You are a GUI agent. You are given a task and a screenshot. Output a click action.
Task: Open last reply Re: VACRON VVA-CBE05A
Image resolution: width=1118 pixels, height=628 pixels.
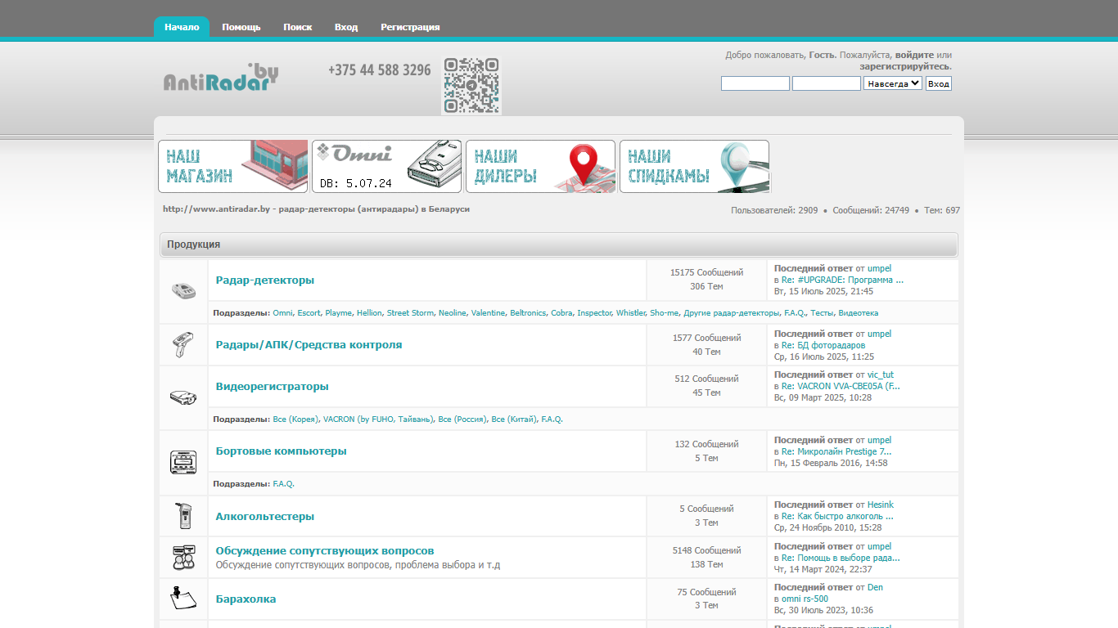coord(841,386)
